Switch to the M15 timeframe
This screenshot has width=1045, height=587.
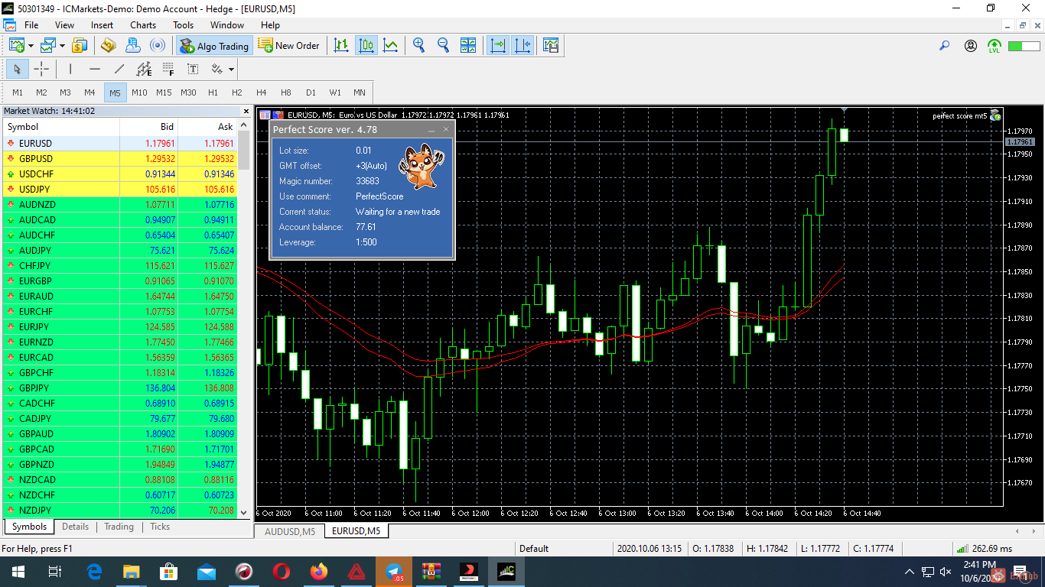(164, 92)
